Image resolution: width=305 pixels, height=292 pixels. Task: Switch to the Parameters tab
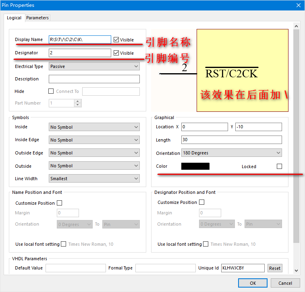point(37,18)
